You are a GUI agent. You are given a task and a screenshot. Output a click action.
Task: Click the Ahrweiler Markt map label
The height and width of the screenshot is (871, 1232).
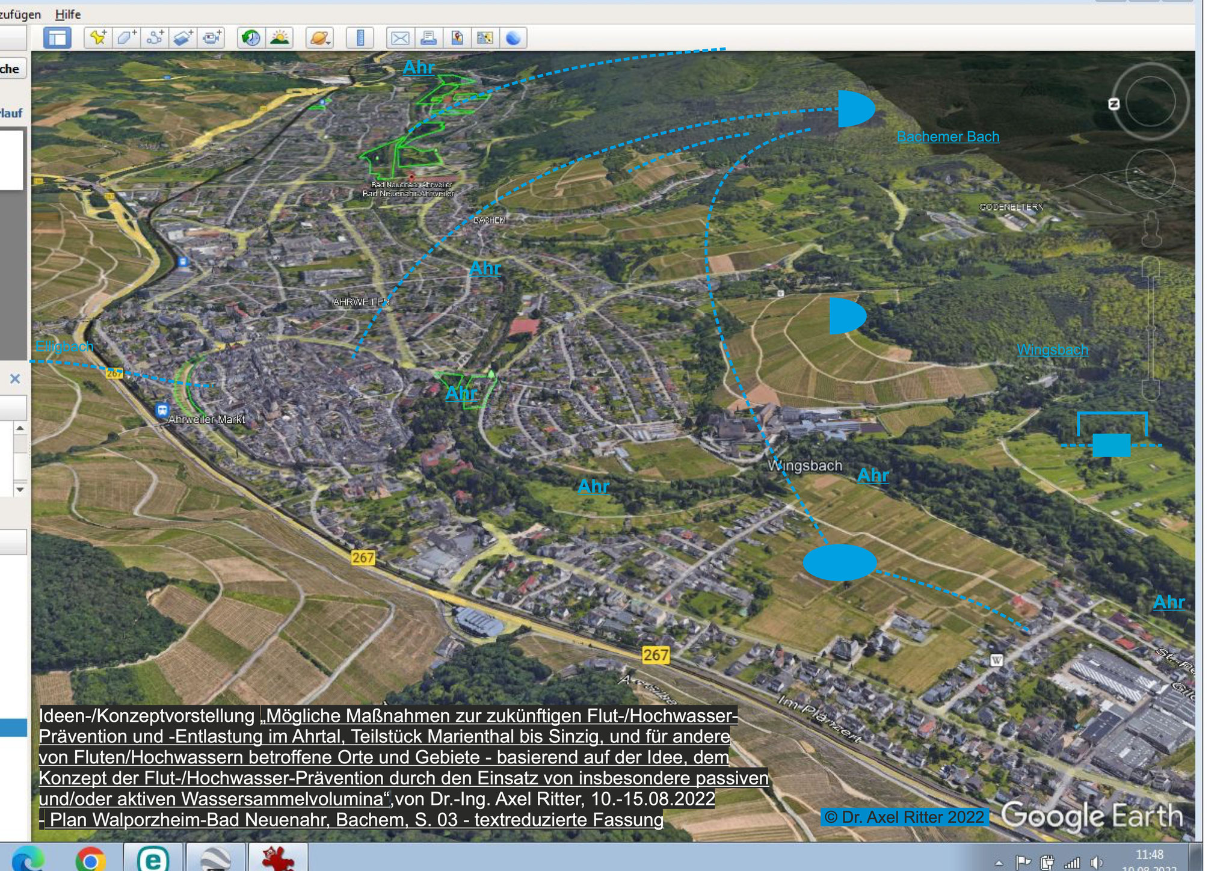(207, 419)
